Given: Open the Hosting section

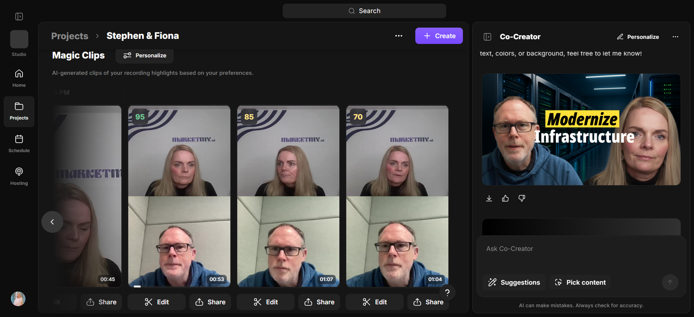Looking at the screenshot, I should pyautogui.click(x=19, y=176).
